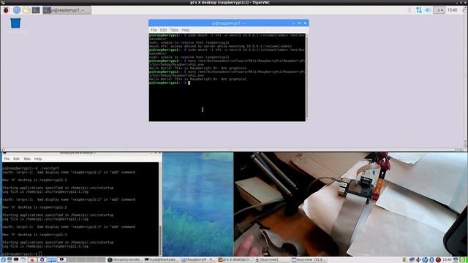Launch terminal from bottom taskbar quick-launch
The width and height of the screenshot is (468, 263).
pyautogui.click(x=16, y=260)
